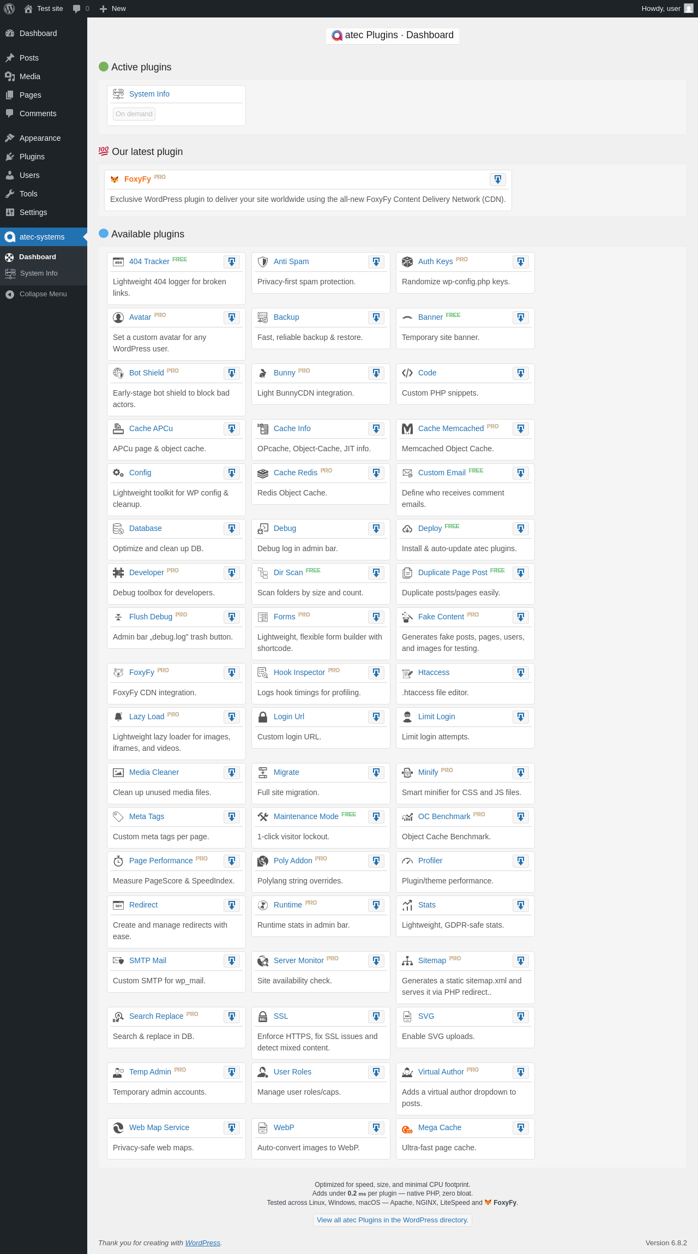Open Virtual Author plugin link
Image resolution: width=698 pixels, height=1254 pixels.
[441, 1072]
